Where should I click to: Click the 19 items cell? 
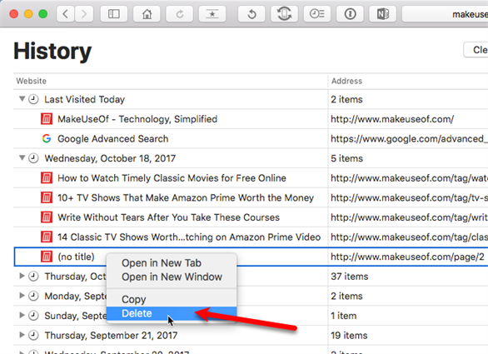click(x=349, y=336)
